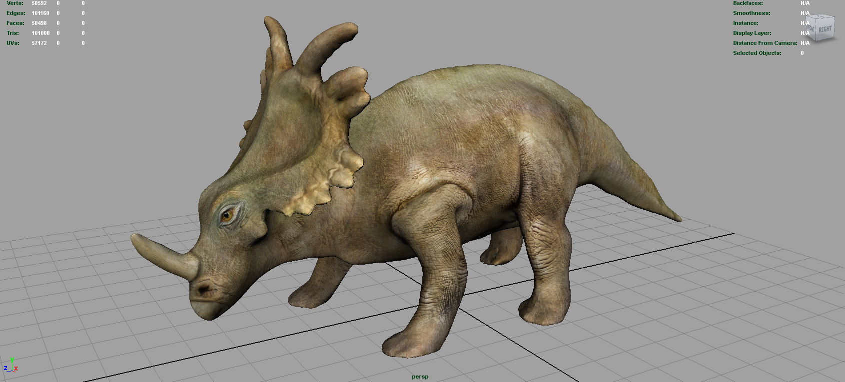Click the 'Smoothness:' HUD label
The width and height of the screenshot is (845, 382).
click(x=752, y=13)
